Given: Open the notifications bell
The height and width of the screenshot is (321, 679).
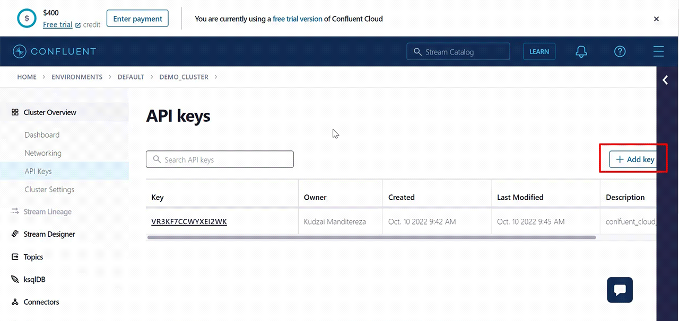Looking at the screenshot, I should click(581, 51).
